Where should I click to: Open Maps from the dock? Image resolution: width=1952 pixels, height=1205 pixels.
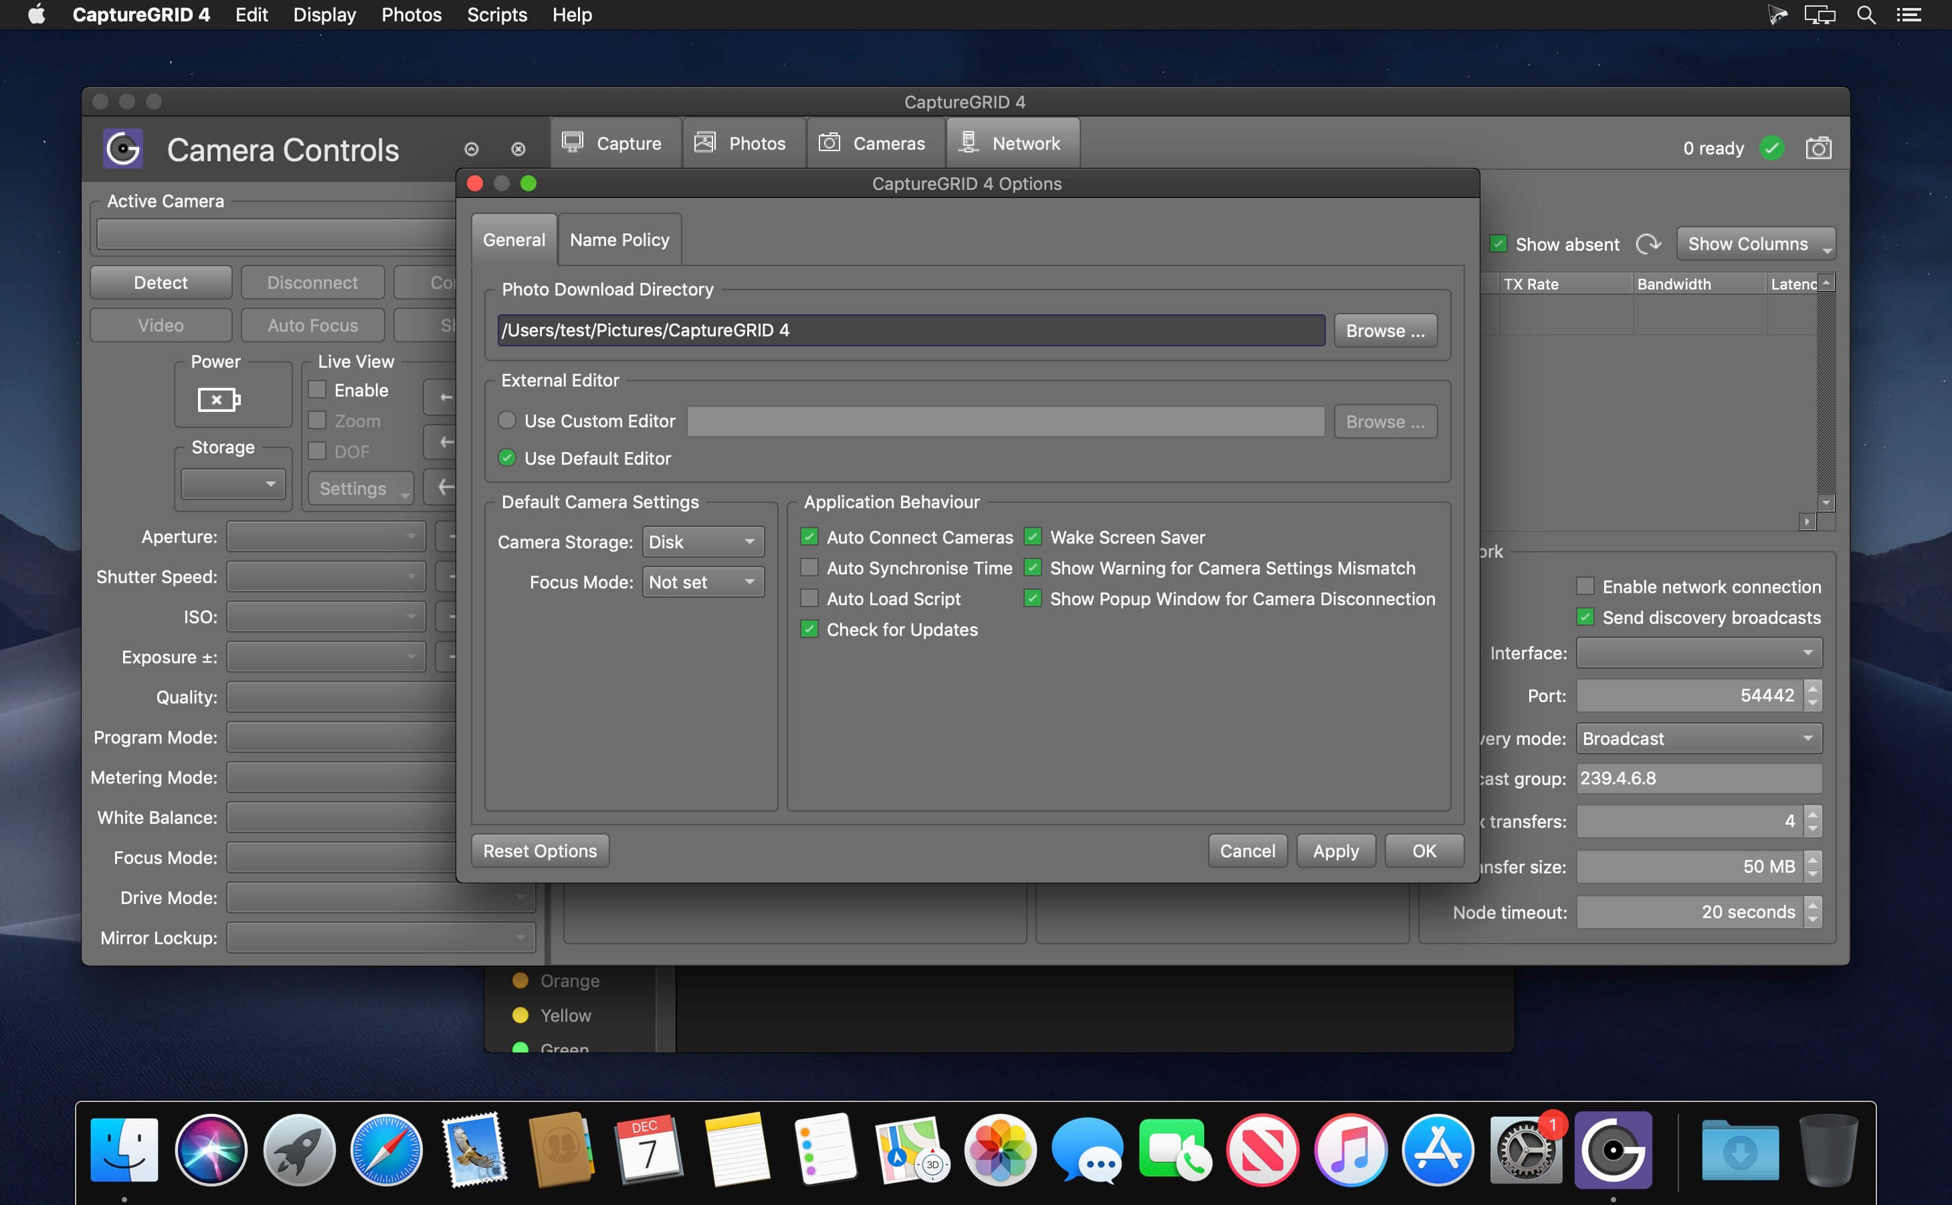(x=912, y=1149)
